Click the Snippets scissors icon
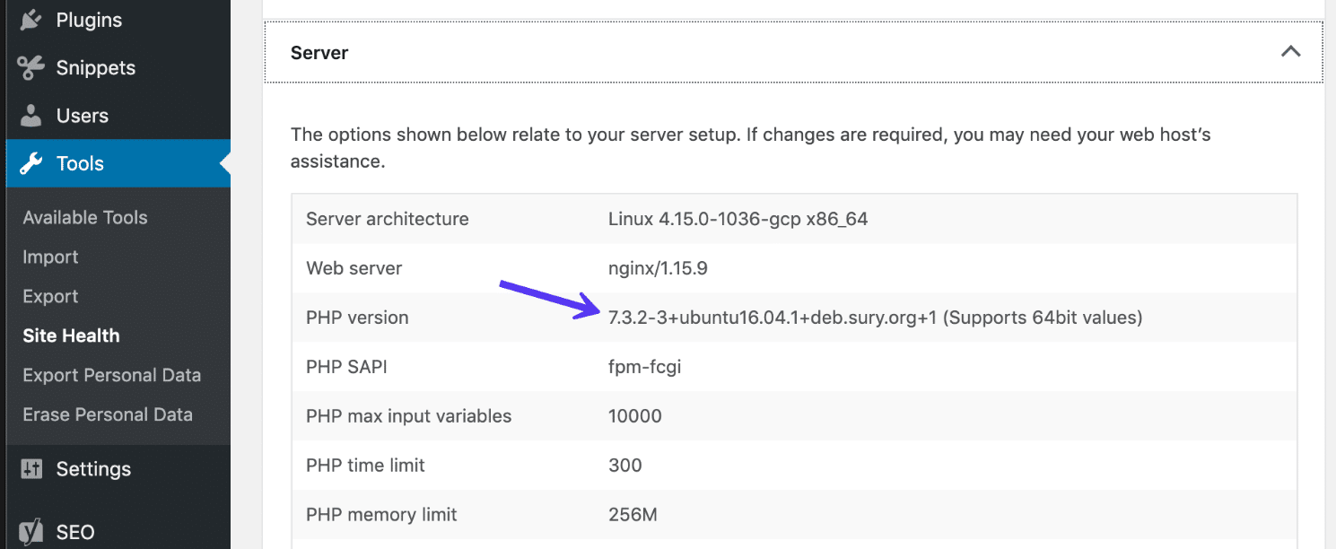Screen dimensions: 1336x549 [29, 67]
